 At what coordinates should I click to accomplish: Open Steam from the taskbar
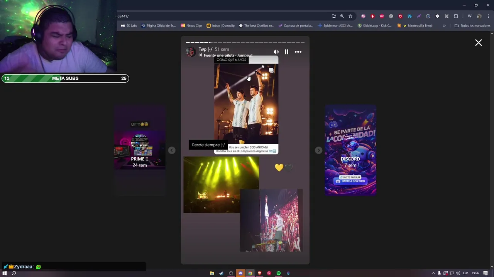point(221,273)
